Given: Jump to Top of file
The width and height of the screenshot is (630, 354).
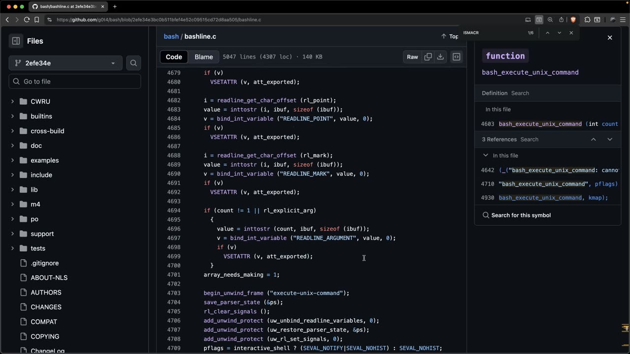Looking at the screenshot, I should [x=450, y=36].
